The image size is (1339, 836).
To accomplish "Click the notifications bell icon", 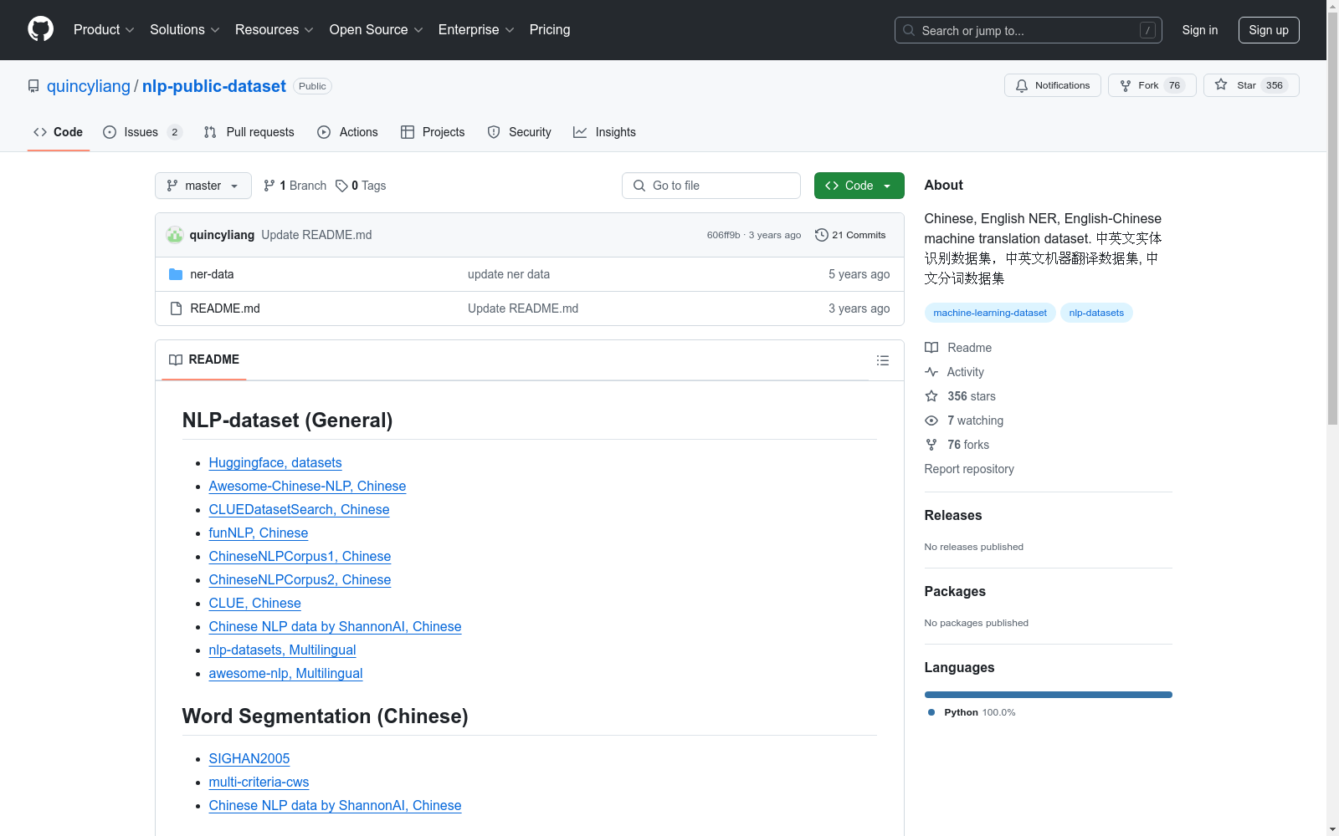I will [x=1022, y=85].
